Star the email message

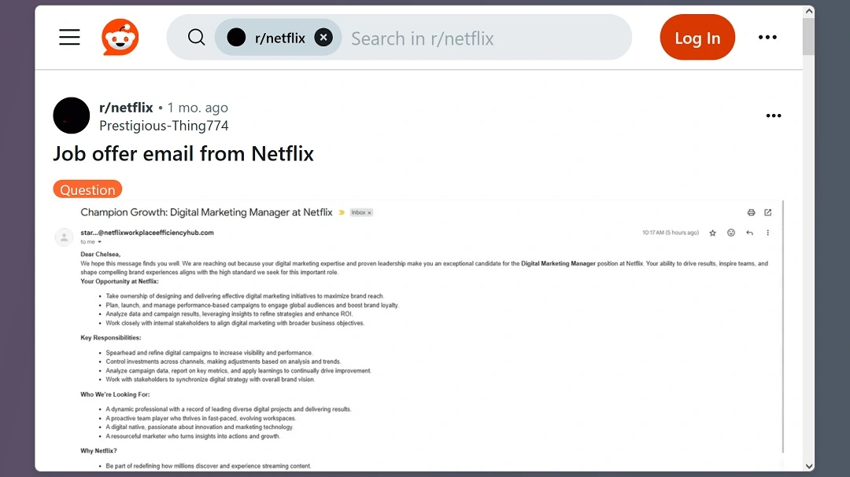point(713,233)
